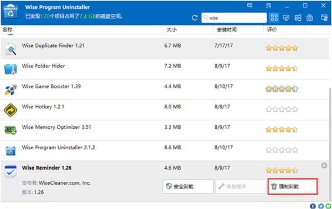This screenshot has height=209, width=332.
Task: Click the 安全卸载 safe uninstall button
Action: pos(188,186)
